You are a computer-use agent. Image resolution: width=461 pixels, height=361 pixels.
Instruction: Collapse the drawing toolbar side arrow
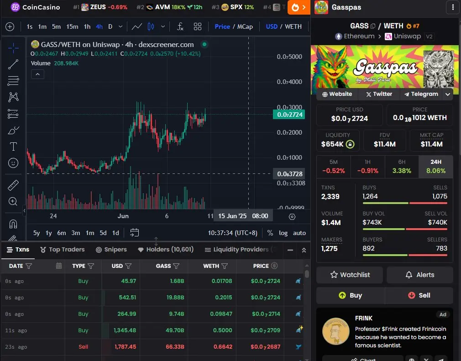coord(24,211)
